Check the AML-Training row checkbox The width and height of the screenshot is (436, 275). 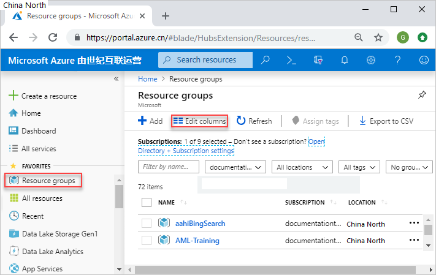click(147, 240)
